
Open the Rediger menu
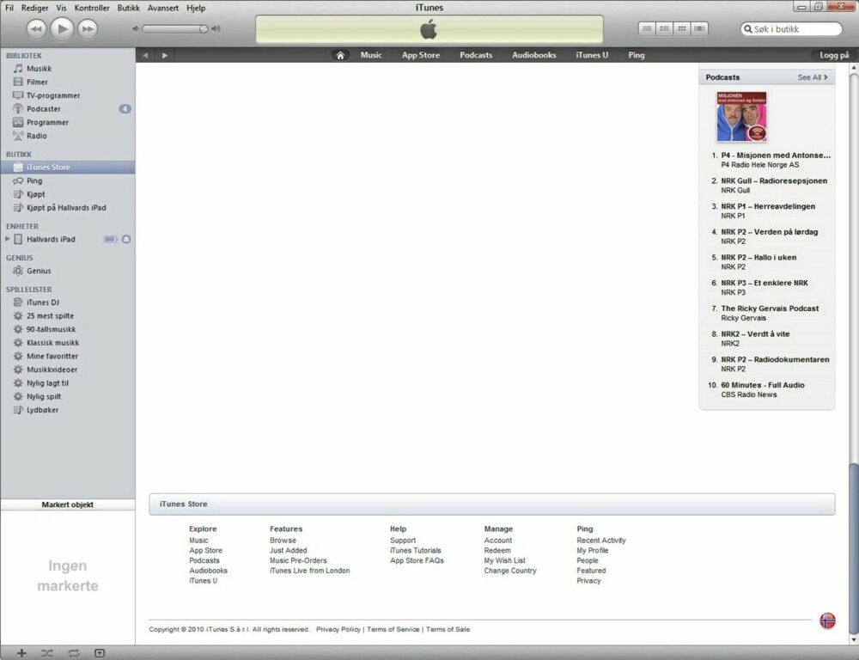click(34, 8)
